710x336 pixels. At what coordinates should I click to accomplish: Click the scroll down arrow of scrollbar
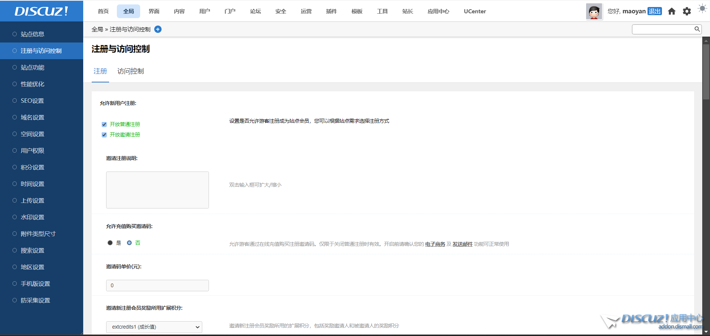706,332
